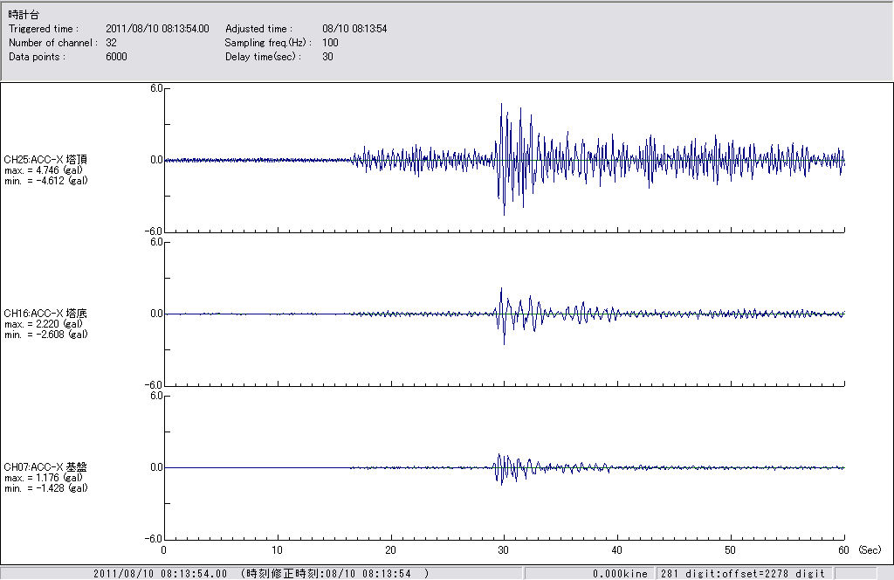Viewport: 894px width, 580px height.
Task: Click the Adjusted time value in header
Action: click(354, 29)
